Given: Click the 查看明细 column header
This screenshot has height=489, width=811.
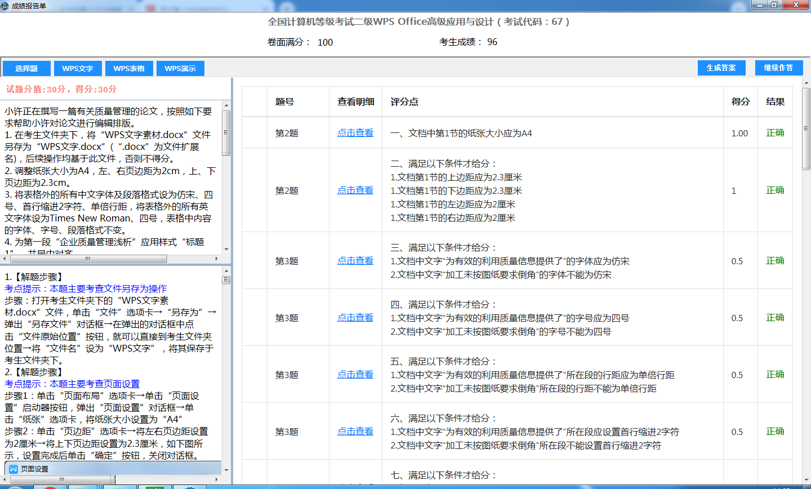Looking at the screenshot, I should pos(355,102).
